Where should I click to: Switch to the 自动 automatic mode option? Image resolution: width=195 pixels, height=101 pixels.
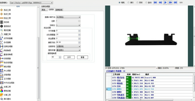click(x=146, y=2)
